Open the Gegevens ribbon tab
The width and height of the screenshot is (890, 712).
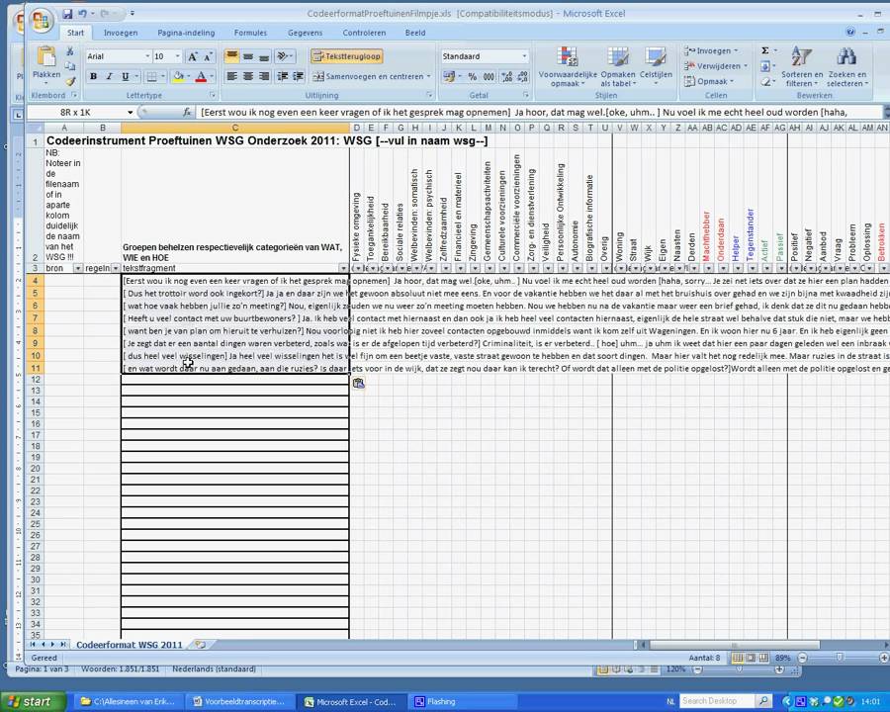(305, 33)
